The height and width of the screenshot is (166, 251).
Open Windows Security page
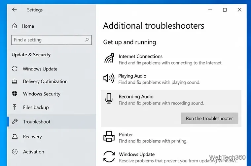click(x=42, y=94)
